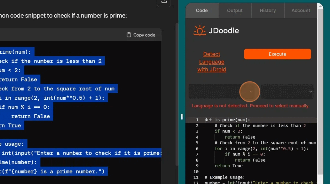330x184 pixels.
Task: Select the Code tab
Action: click(201, 10)
